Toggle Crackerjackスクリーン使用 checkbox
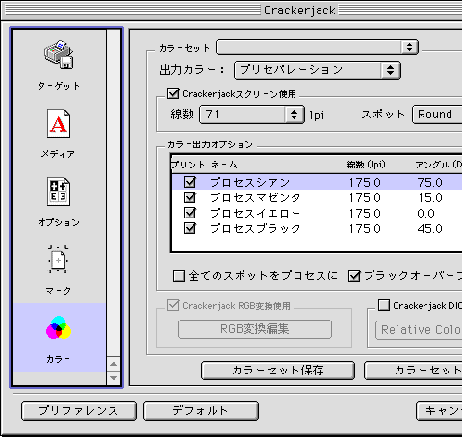Screen dimensions: 462x437 point(173,93)
